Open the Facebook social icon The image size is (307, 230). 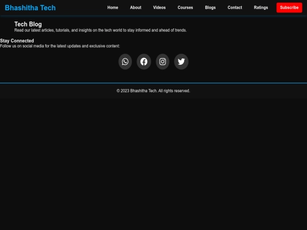coord(144,61)
